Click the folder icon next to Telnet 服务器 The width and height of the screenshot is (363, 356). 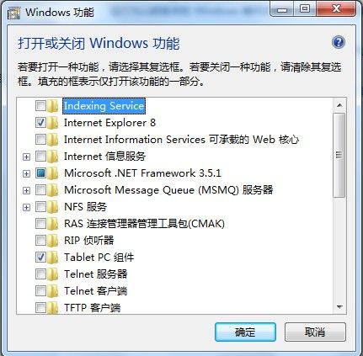(x=53, y=274)
